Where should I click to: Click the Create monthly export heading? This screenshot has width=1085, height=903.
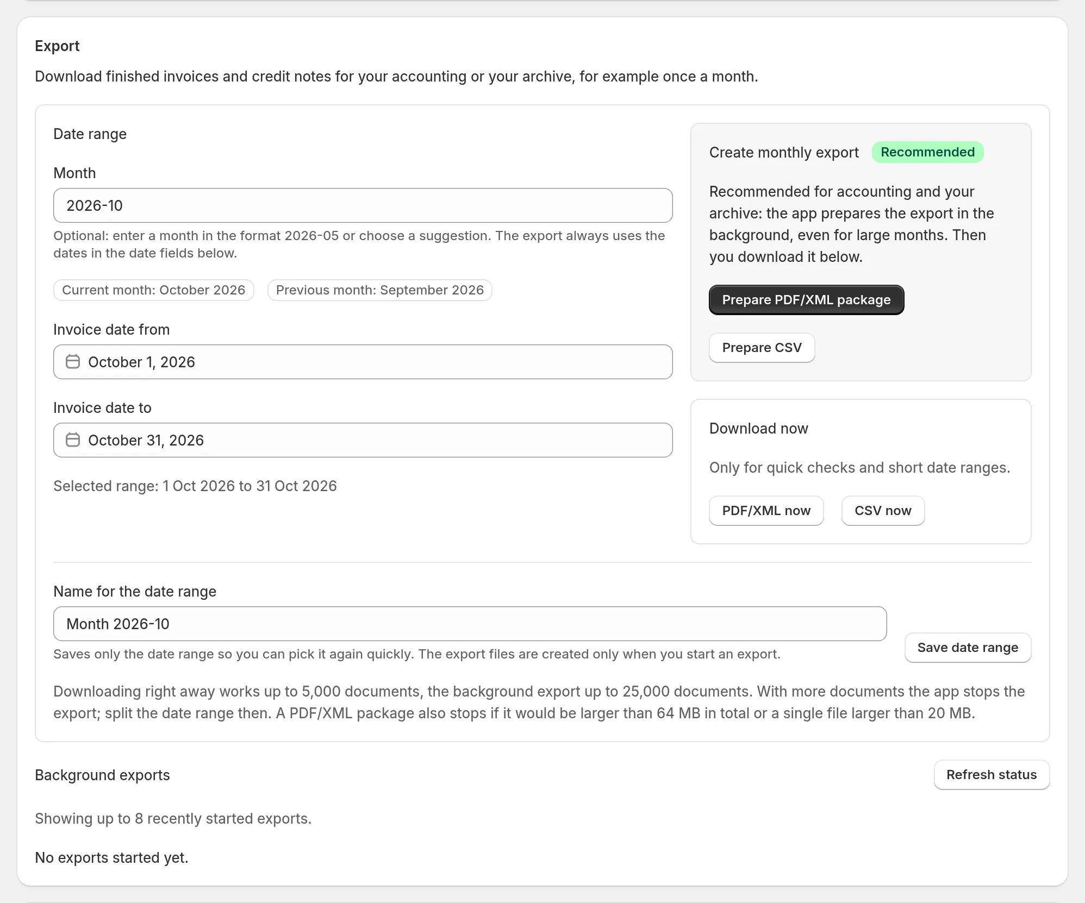(784, 152)
